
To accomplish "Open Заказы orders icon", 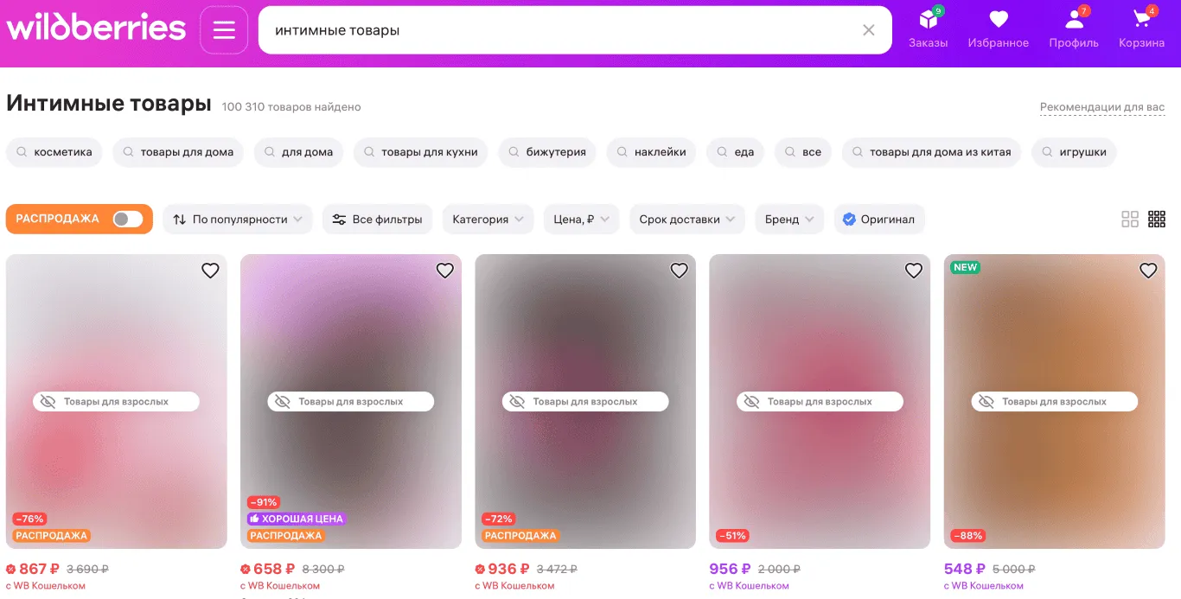I will coord(928,29).
